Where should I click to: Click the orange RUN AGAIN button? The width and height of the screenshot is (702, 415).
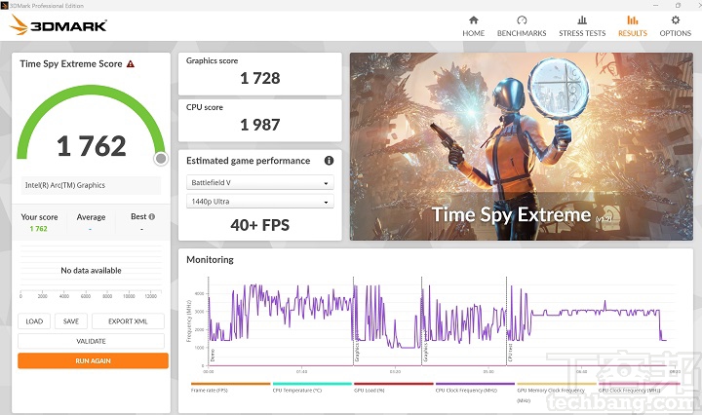(x=94, y=360)
